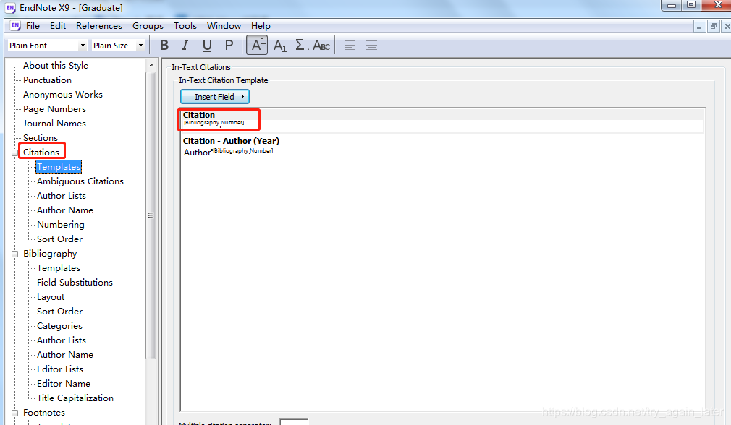Screen dimensions: 731x425
Task: Collapse the Footnotes tree node
Action: point(15,413)
